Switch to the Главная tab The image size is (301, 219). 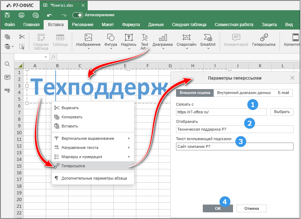pyautogui.click(x=31, y=25)
